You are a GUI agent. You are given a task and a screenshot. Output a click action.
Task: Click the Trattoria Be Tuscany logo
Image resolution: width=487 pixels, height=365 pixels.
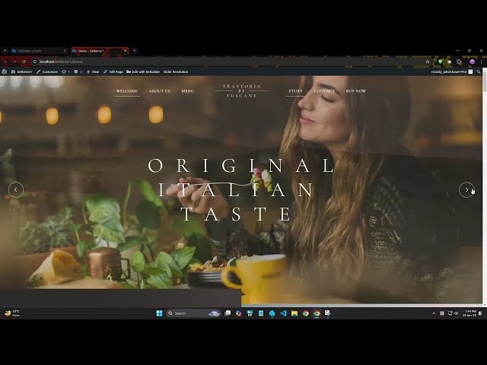(x=242, y=91)
